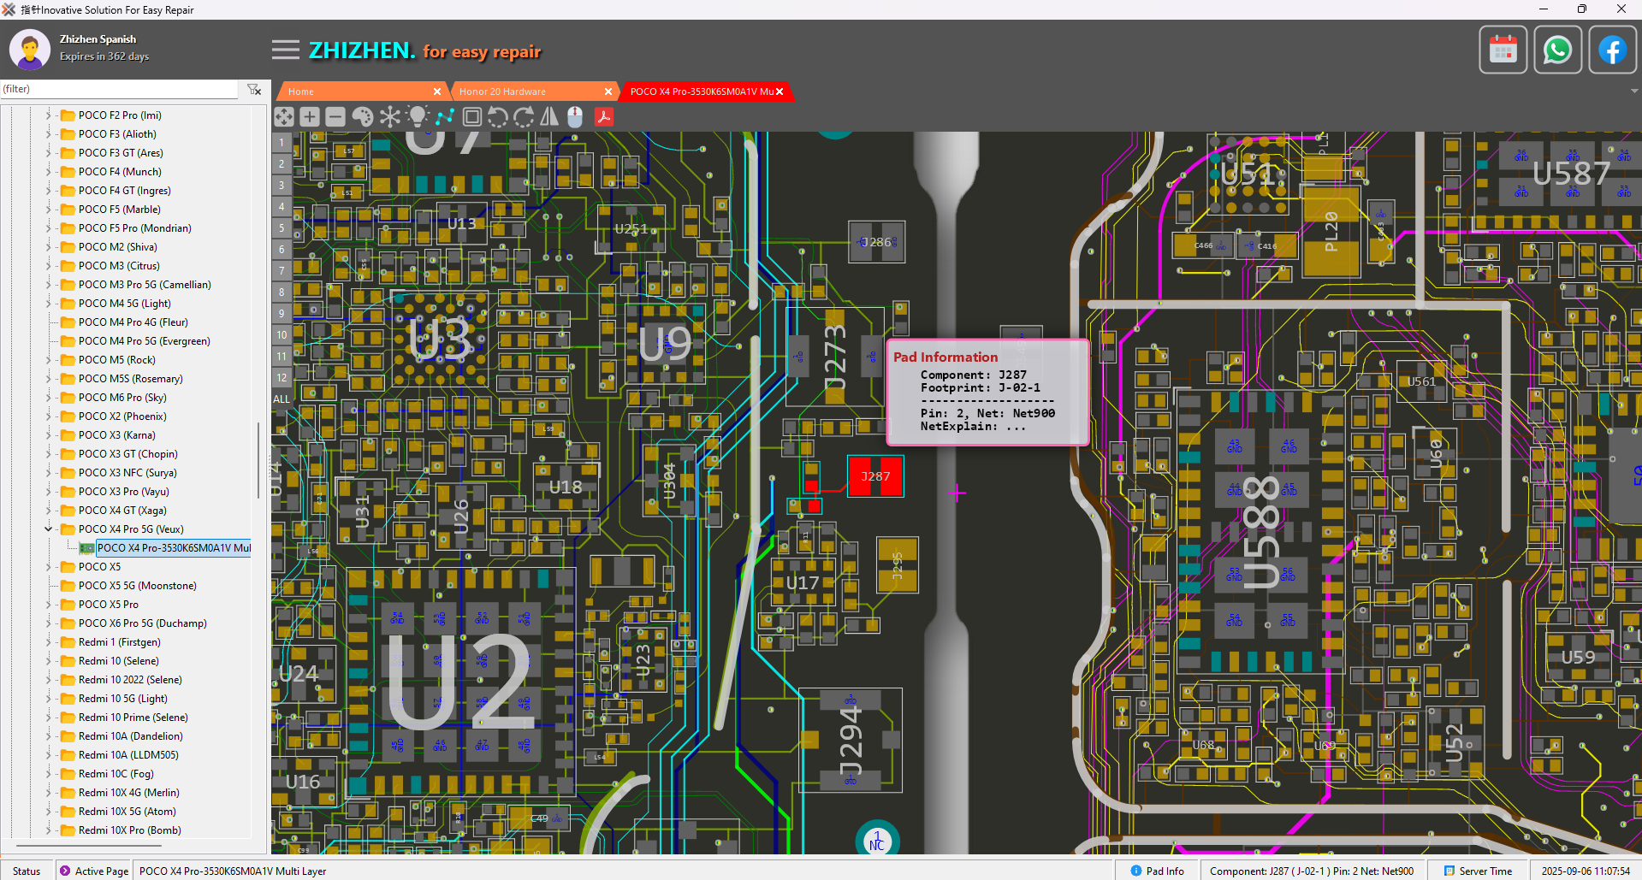
Task: Close the Honor 20 Hardware tab
Action: click(608, 92)
